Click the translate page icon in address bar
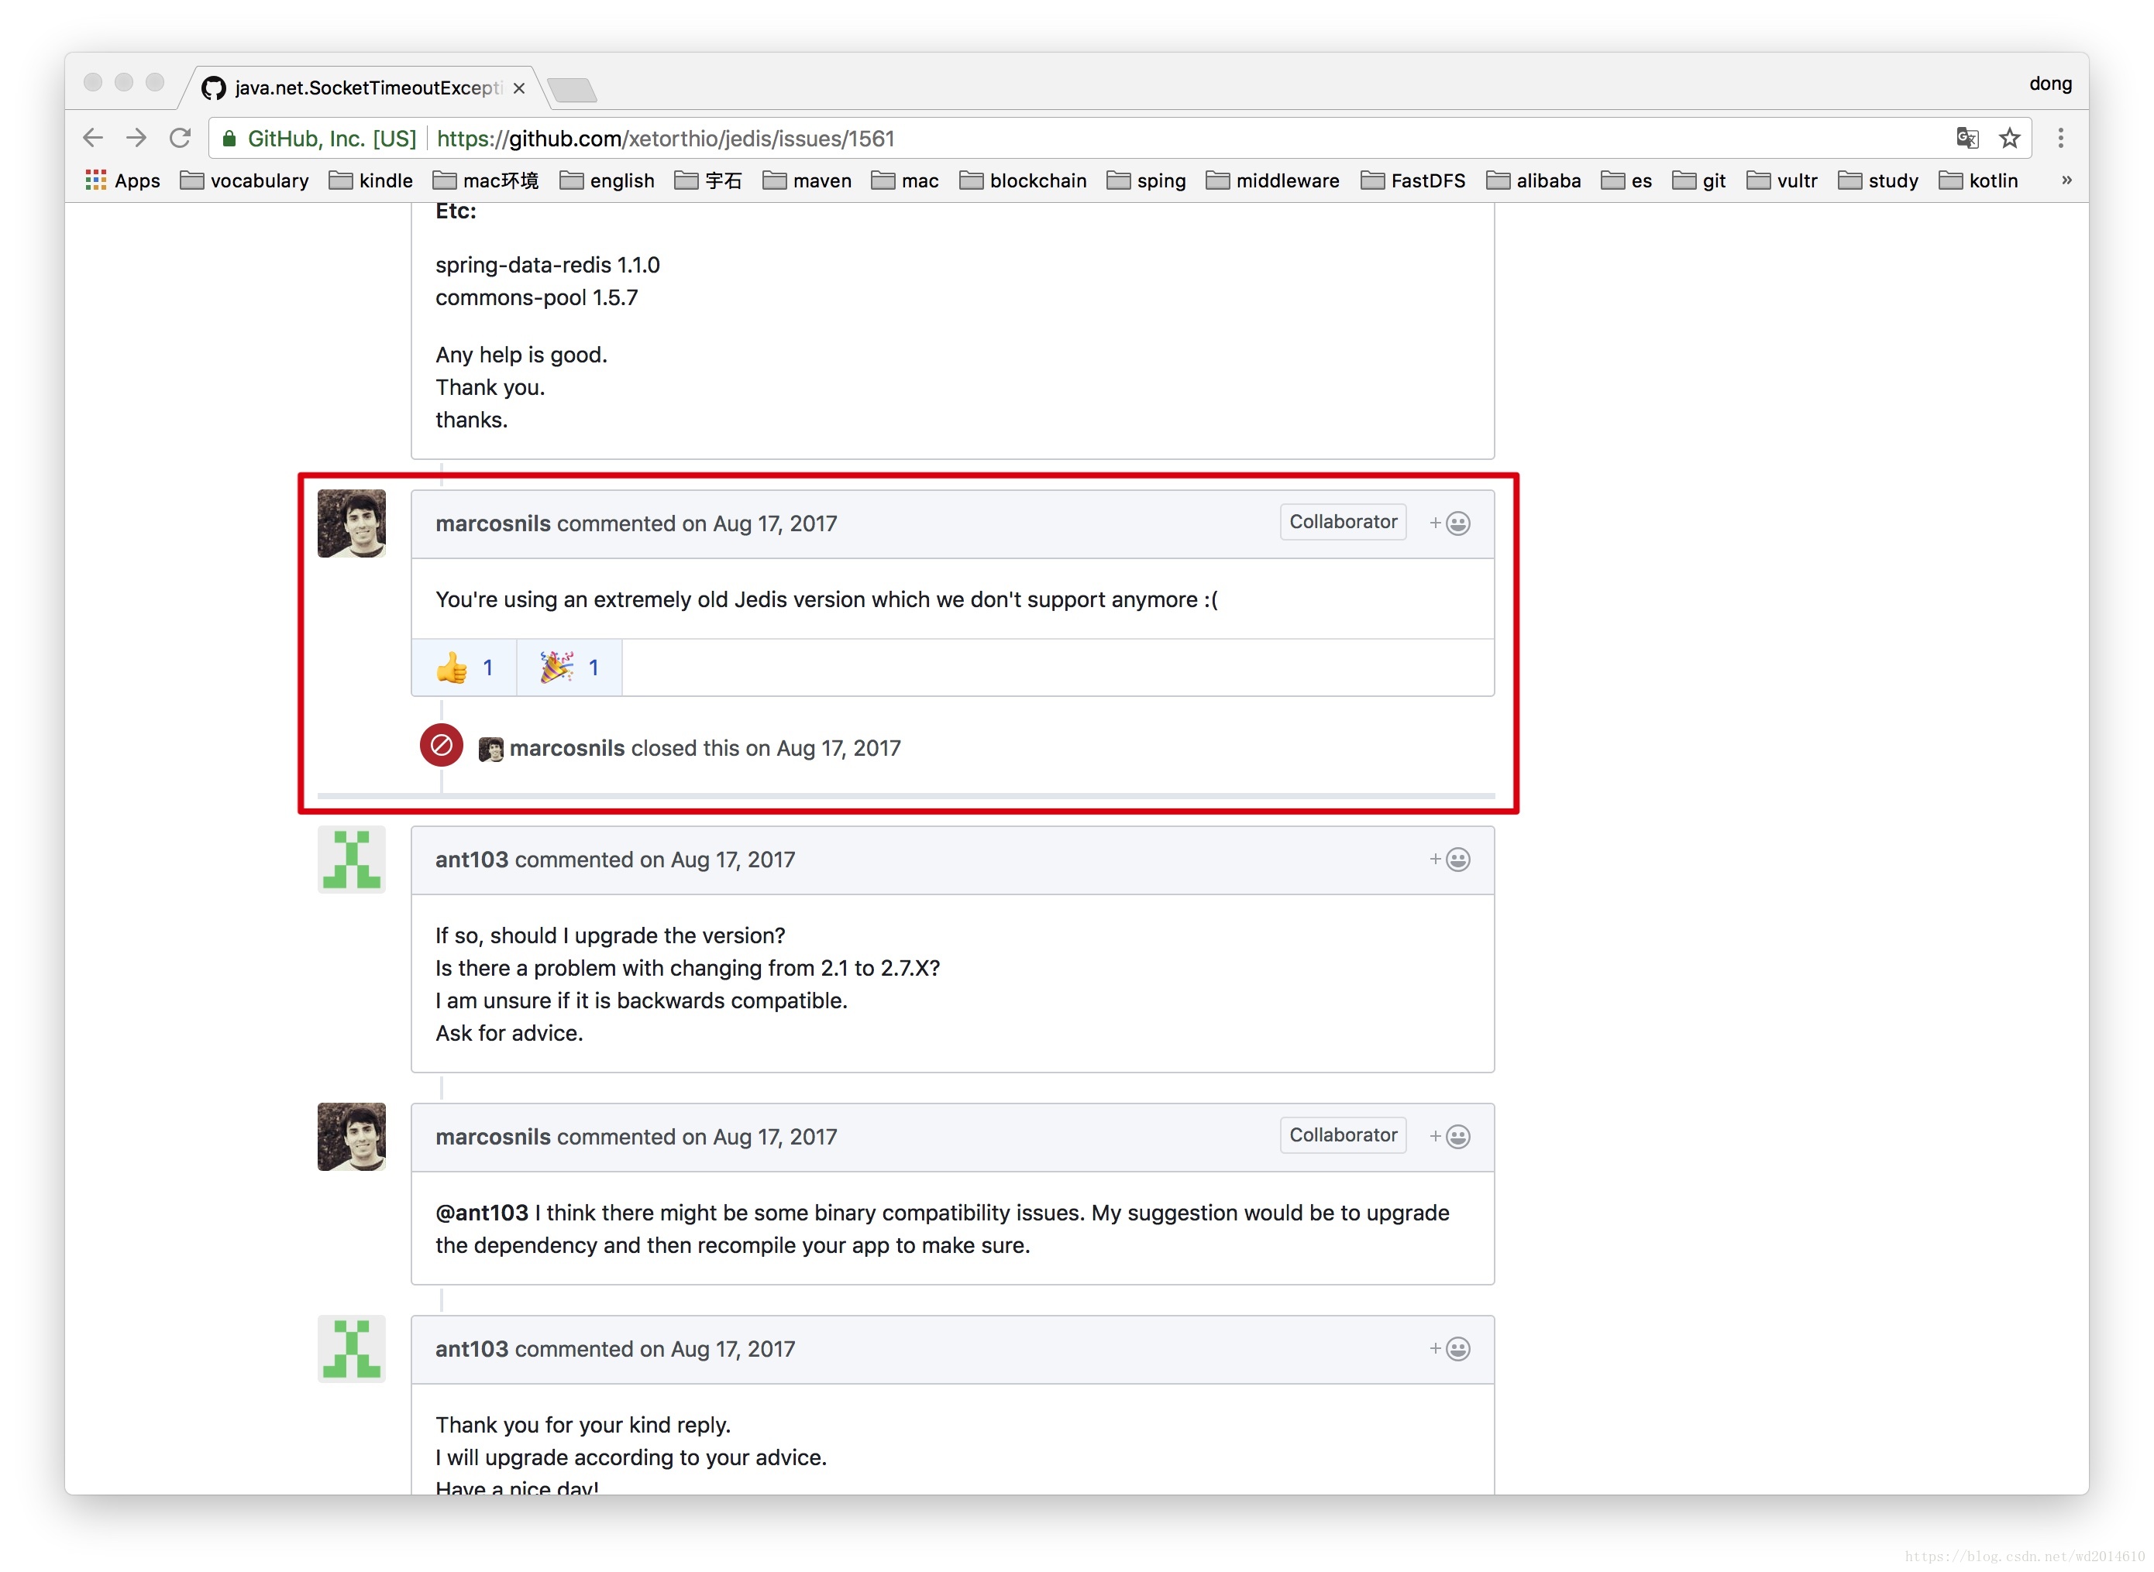The image size is (2154, 1572). 1966,138
